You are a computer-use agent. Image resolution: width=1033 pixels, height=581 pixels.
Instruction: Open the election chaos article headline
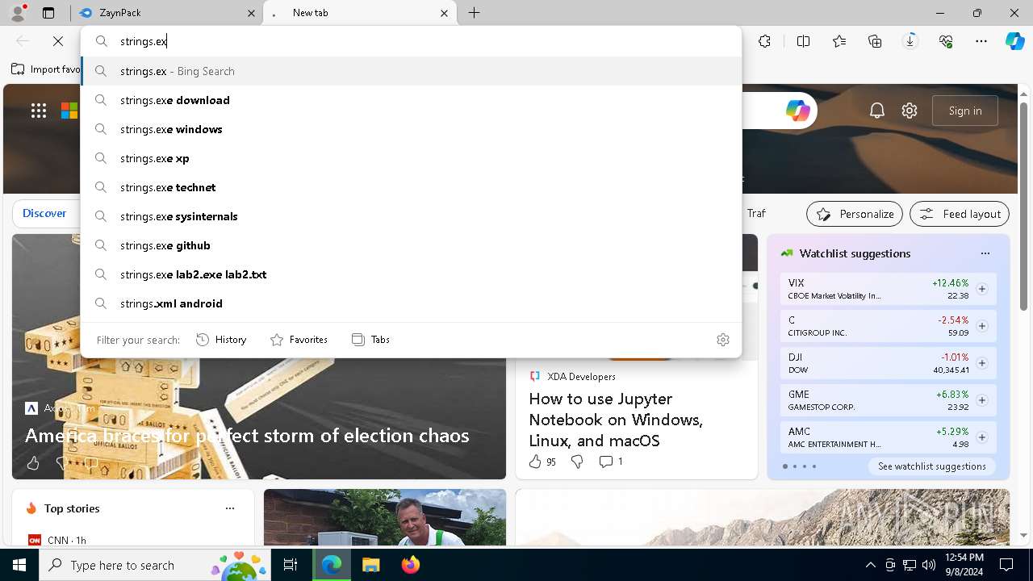(247, 436)
